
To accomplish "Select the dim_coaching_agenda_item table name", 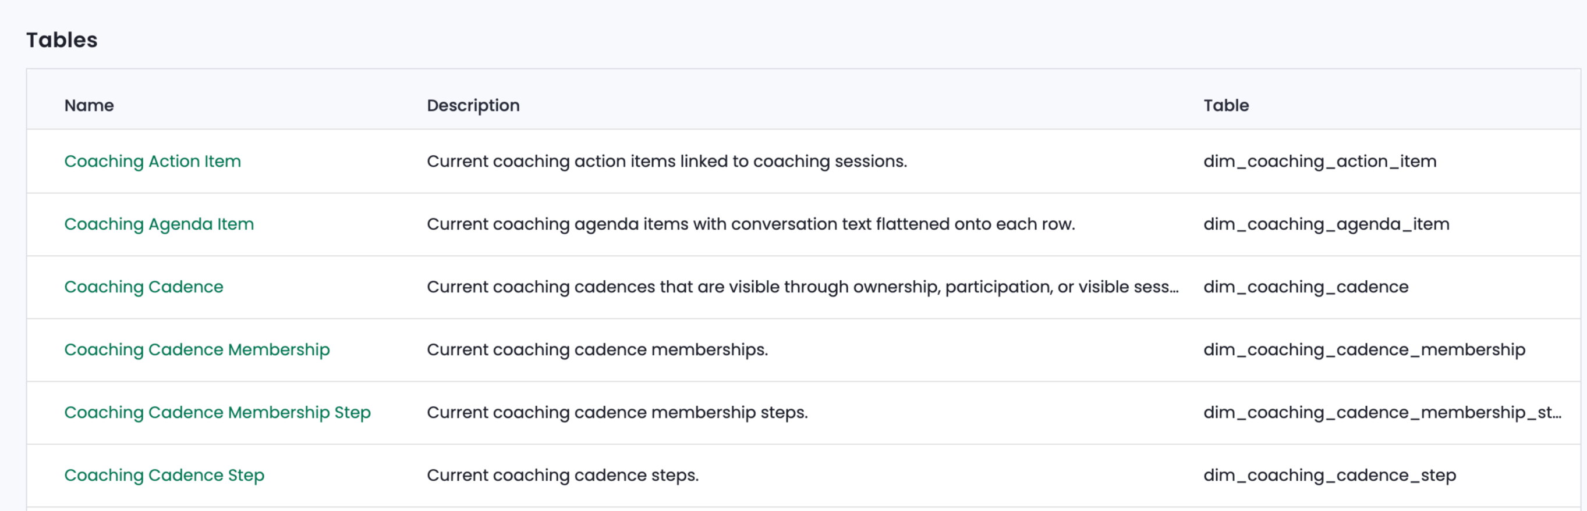I will (1326, 224).
